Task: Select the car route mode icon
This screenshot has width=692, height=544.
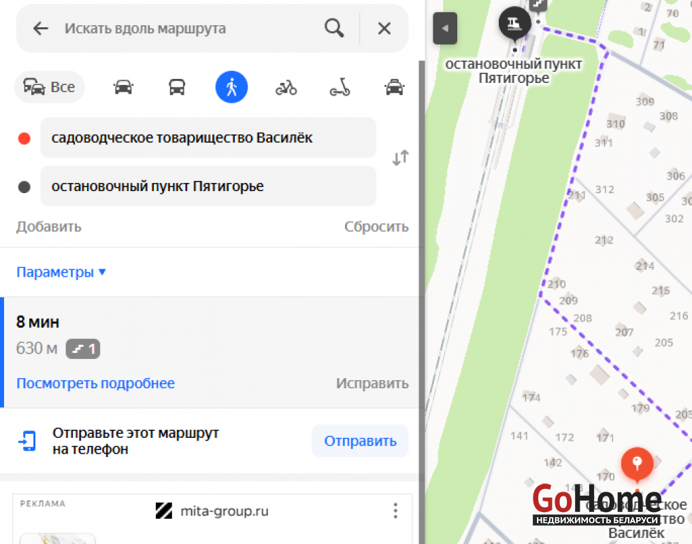Action: pyautogui.click(x=123, y=87)
